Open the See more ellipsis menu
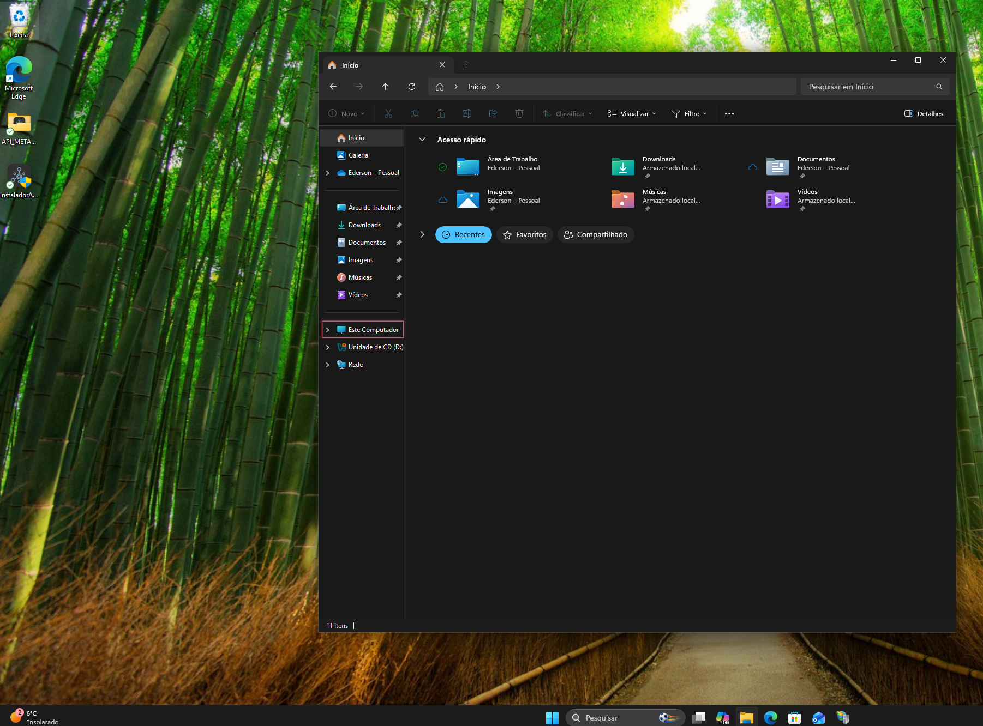 pos(729,113)
